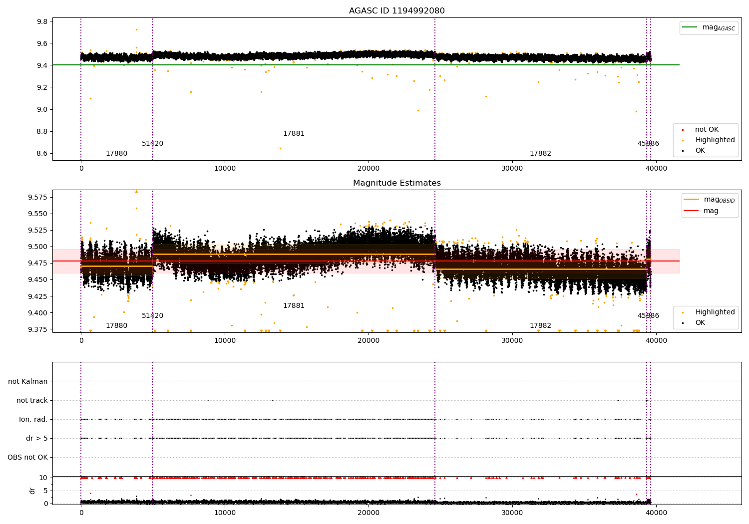
Task: Click 'OK' label in top plot's lower legend
Action: [x=700, y=151]
